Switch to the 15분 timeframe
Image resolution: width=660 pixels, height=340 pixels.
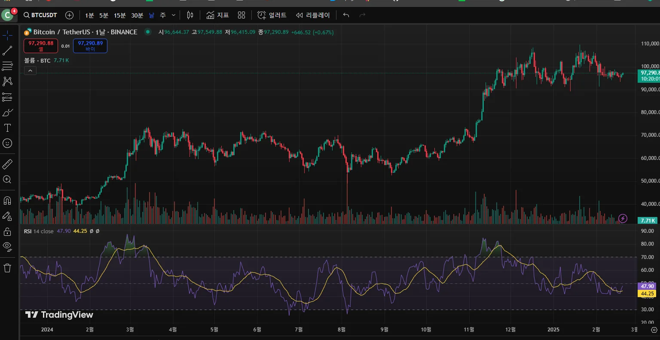tap(119, 15)
